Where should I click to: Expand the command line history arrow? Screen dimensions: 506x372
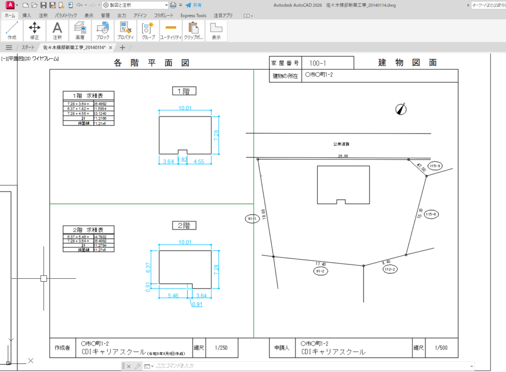471,366
